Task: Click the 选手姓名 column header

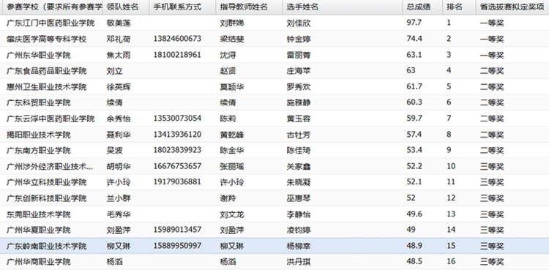Action: pyautogui.click(x=343, y=7)
